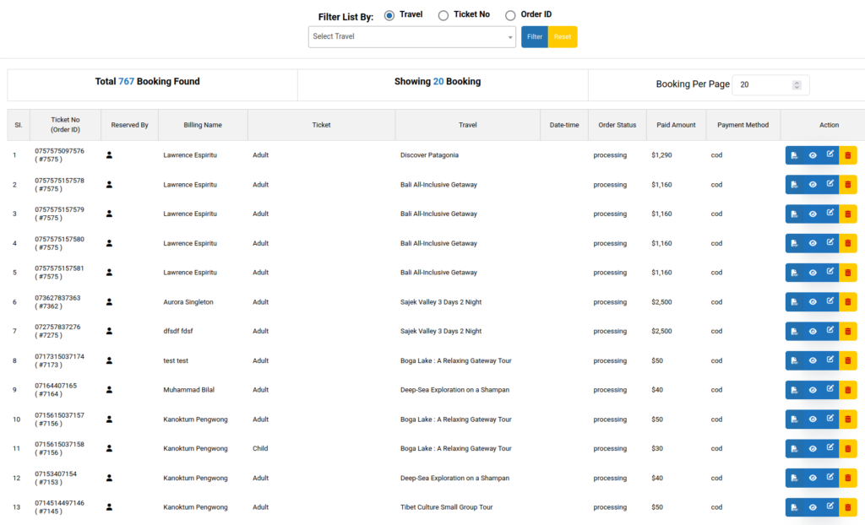
Task: Click Muhammad Bilal billing name
Action: tap(188, 390)
